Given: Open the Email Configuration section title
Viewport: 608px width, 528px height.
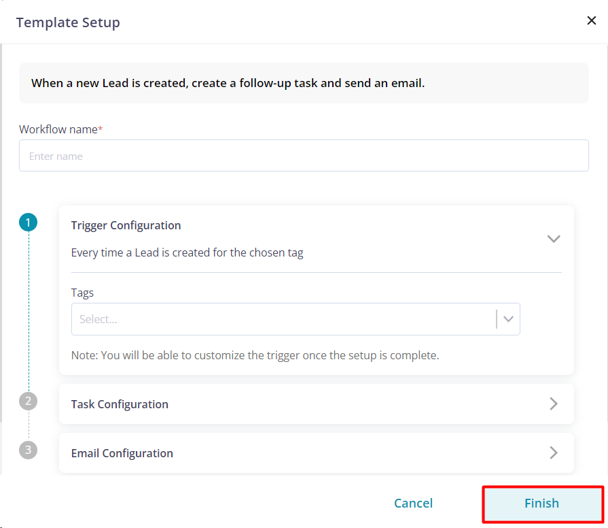Looking at the screenshot, I should click(122, 453).
